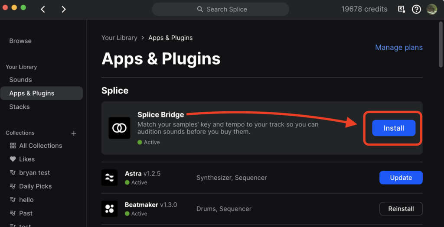Open Likes collection with heart icon
The width and height of the screenshot is (444, 227).
pyautogui.click(x=23, y=159)
